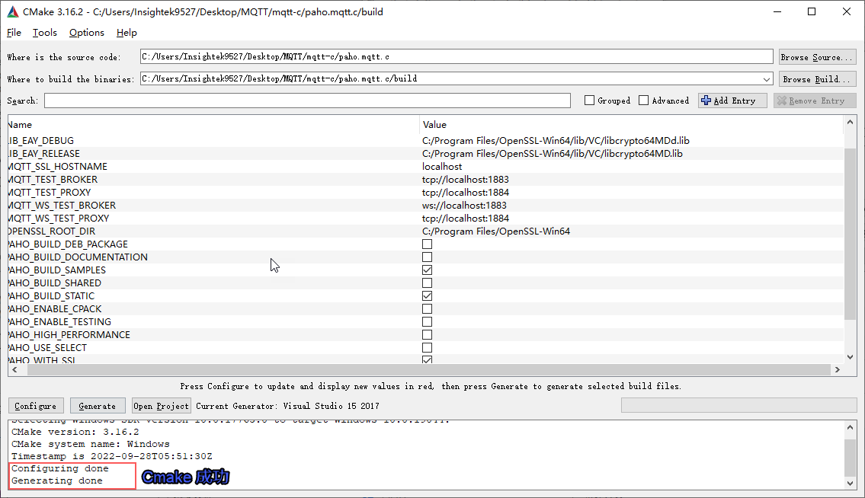Click the plus icon on Add Entry
This screenshot has width=865, height=498.
[706, 101]
